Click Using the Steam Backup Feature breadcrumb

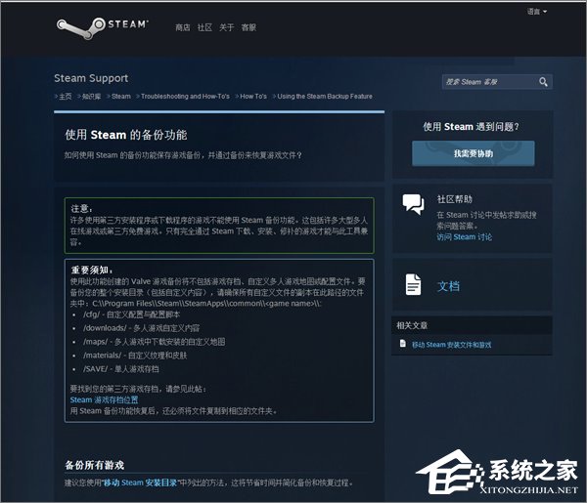tap(325, 97)
